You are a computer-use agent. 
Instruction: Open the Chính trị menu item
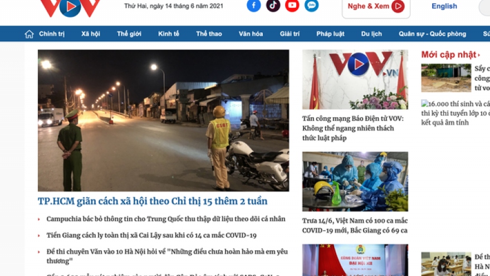[x=52, y=34]
